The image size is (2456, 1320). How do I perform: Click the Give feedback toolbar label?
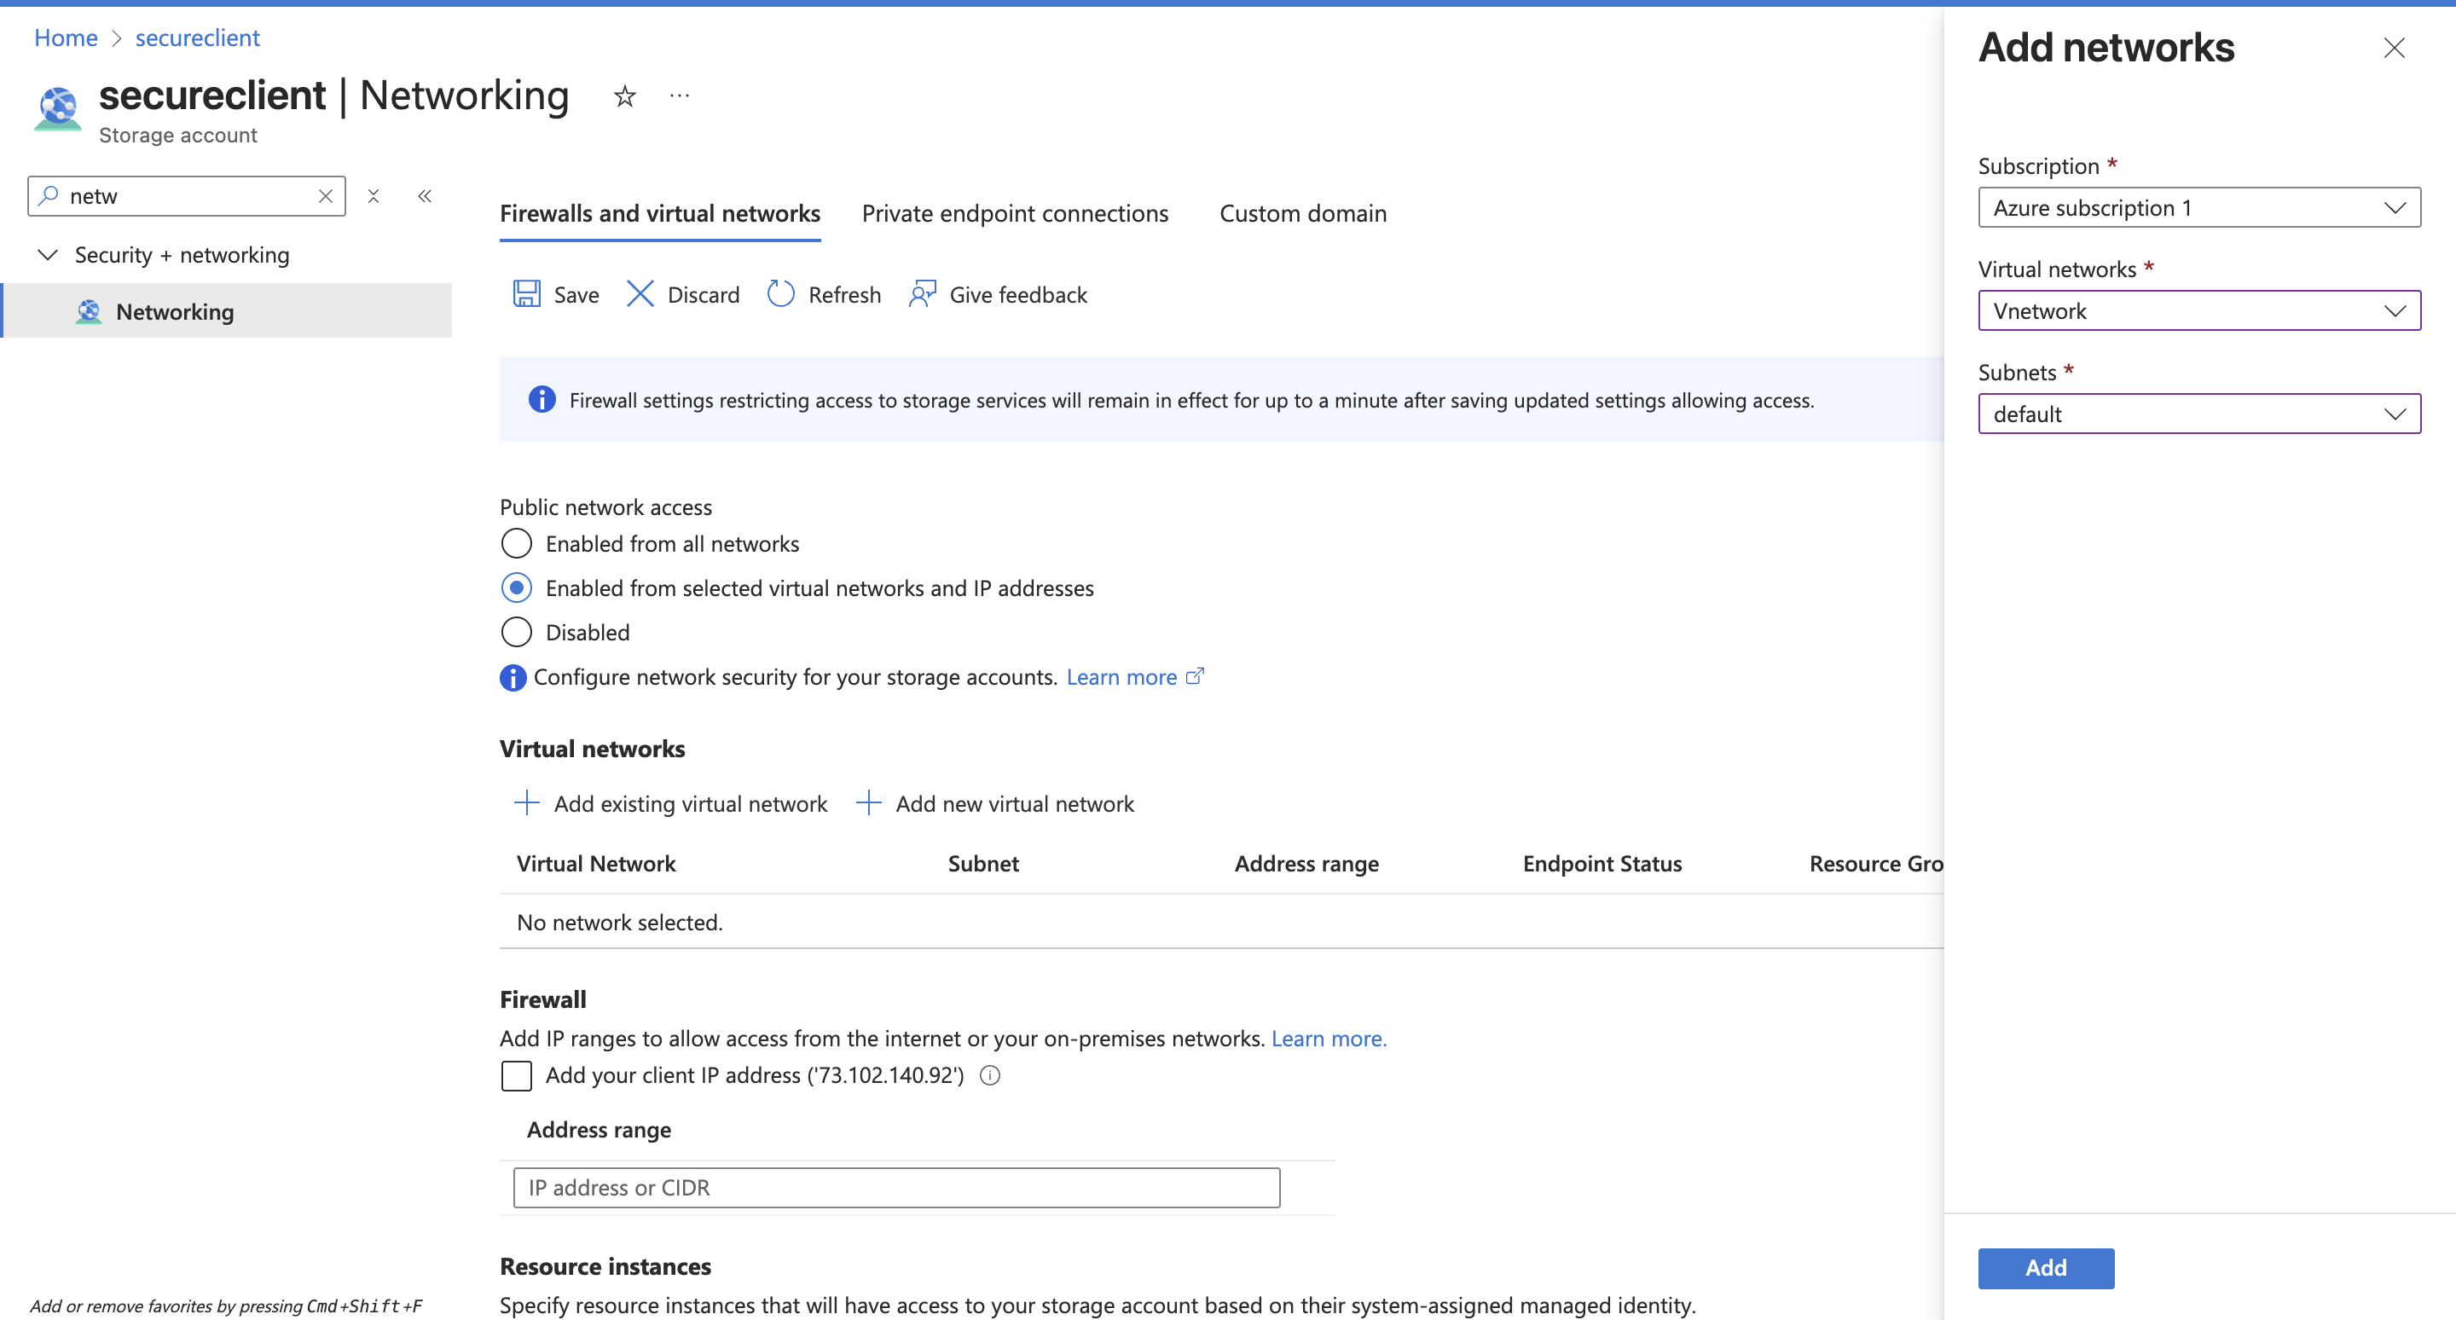(x=1018, y=294)
